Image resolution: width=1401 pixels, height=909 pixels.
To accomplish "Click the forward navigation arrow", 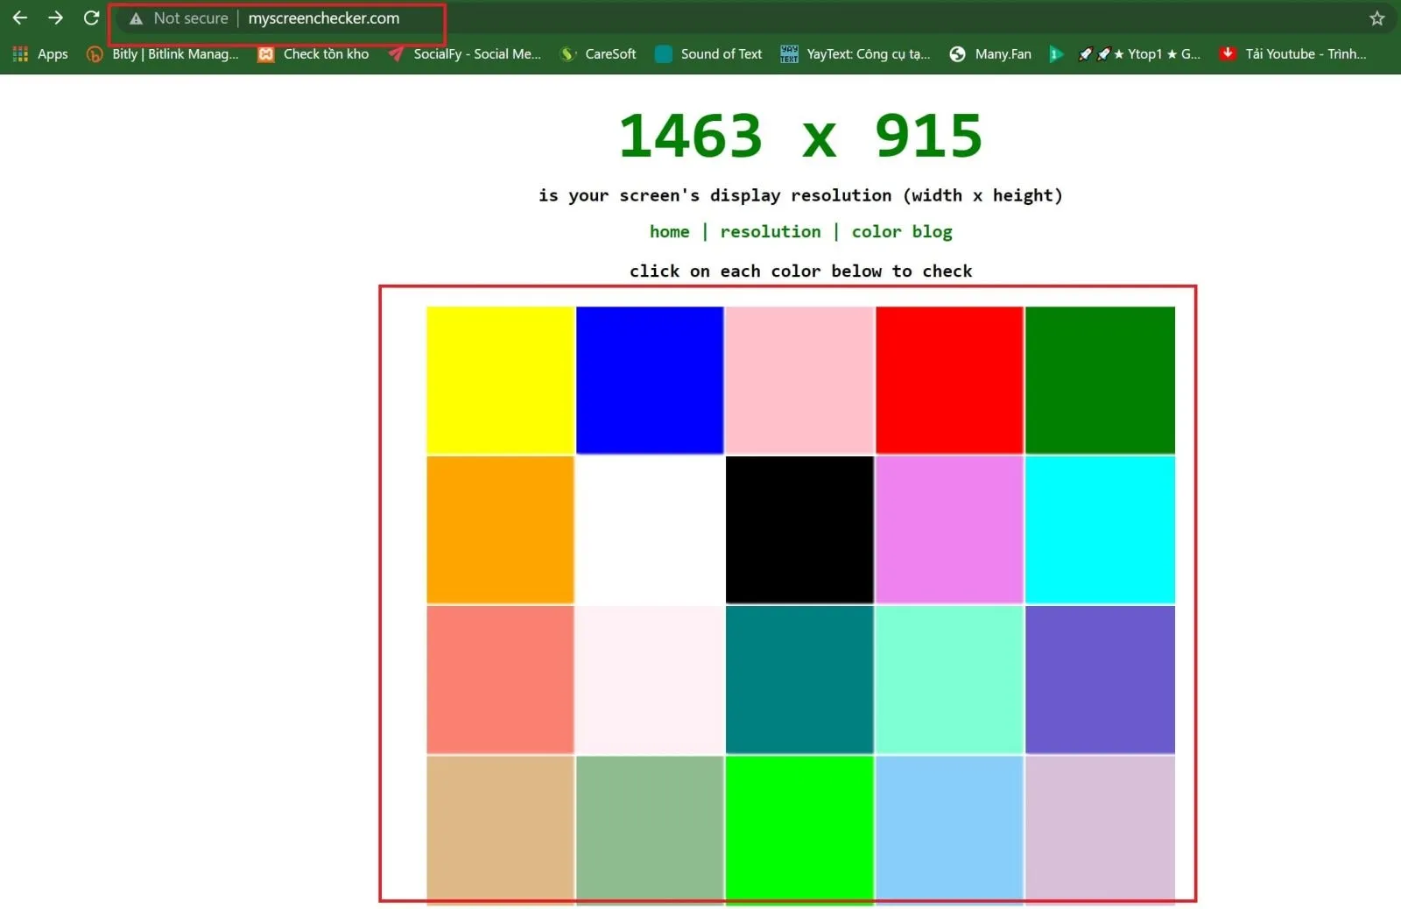I will tap(55, 18).
